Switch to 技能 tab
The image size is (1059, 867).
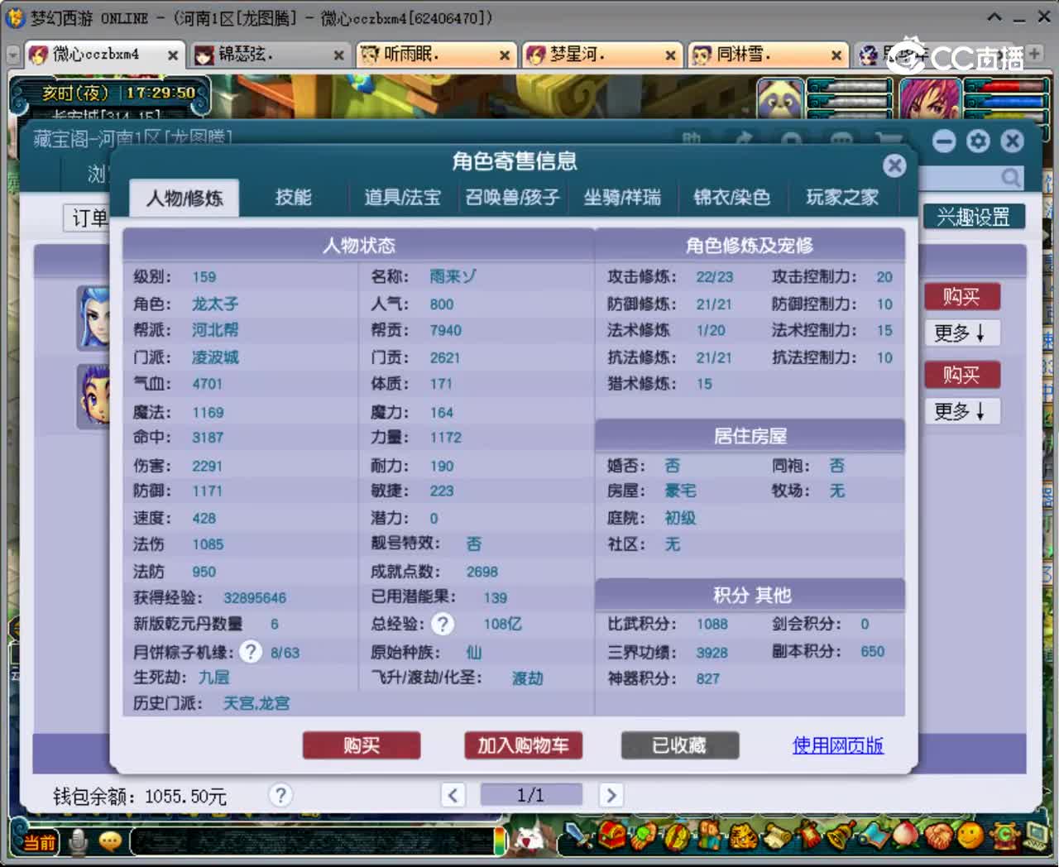pyautogui.click(x=293, y=197)
